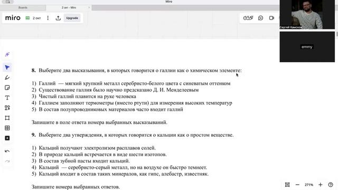Open comments chat icon

pyautogui.click(x=260, y=18)
